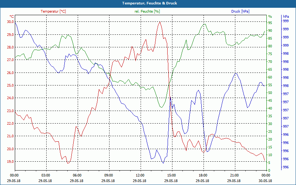Click temperature axis value 30,0
Image resolution: width=296 pixels, height=185 pixels.
(10, 22)
